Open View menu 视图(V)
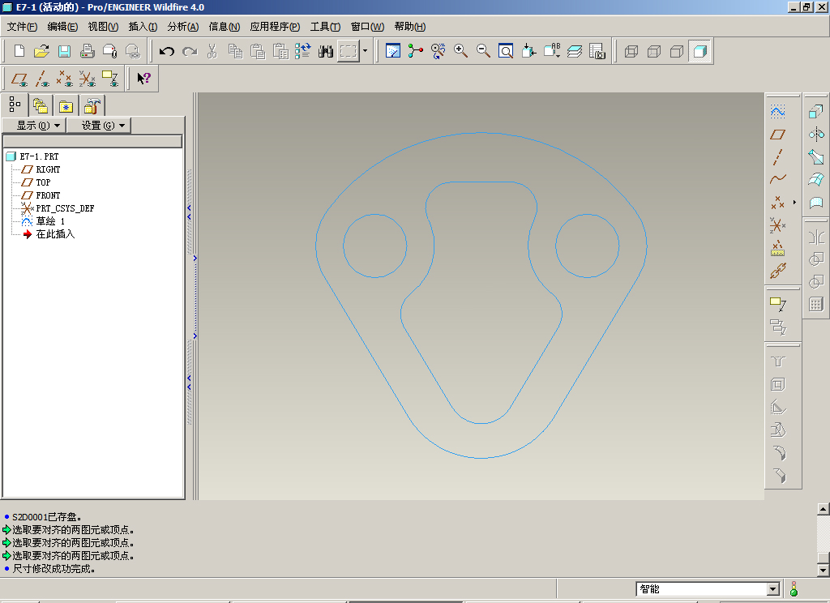 [103, 27]
